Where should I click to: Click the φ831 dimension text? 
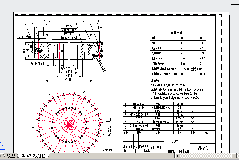[x=69, y=71]
